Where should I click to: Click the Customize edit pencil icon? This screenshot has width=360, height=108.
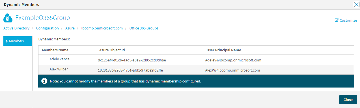point(337,20)
